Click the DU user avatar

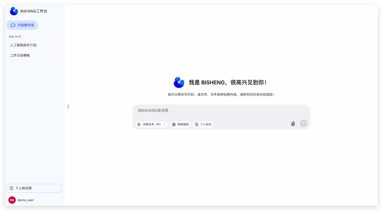(12, 200)
